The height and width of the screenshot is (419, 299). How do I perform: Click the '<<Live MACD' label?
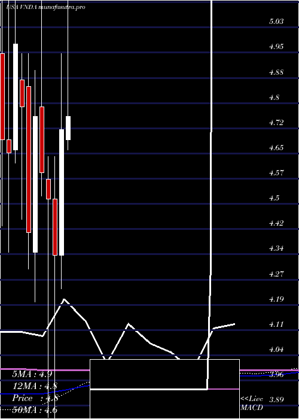pyautogui.click(x=252, y=403)
